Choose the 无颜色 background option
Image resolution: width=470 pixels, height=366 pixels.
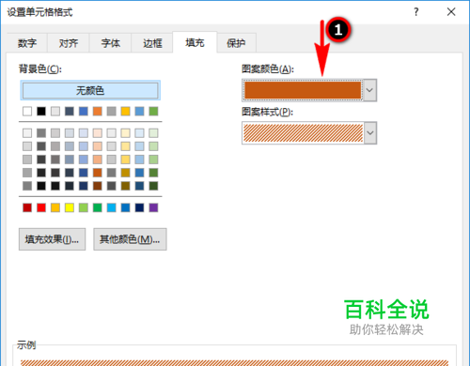pos(90,90)
